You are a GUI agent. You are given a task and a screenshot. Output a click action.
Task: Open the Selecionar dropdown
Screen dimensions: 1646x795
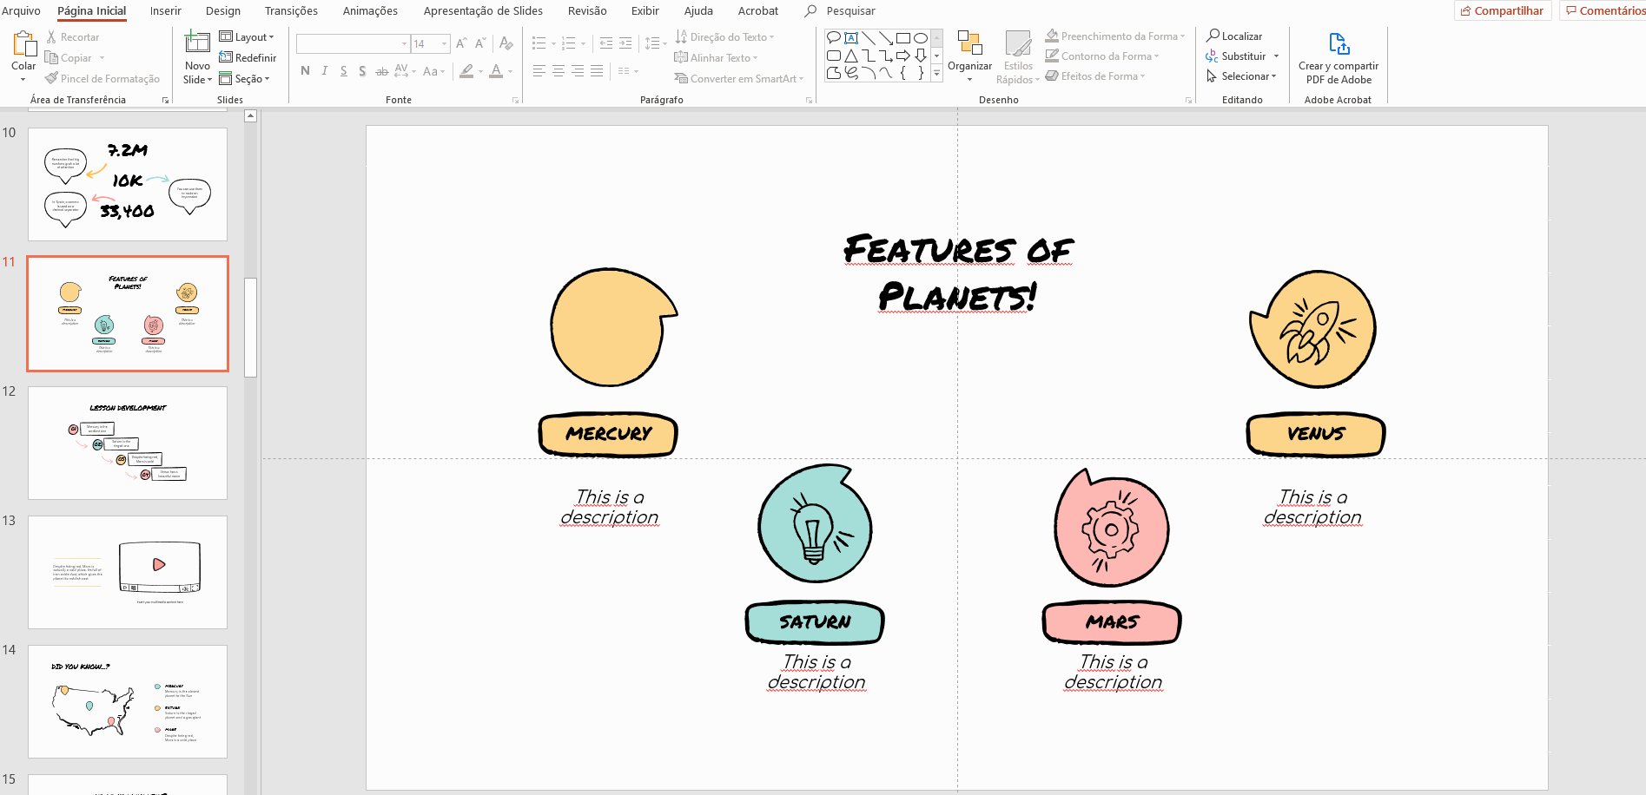pos(1241,76)
